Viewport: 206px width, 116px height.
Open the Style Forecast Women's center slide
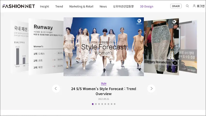104,47
